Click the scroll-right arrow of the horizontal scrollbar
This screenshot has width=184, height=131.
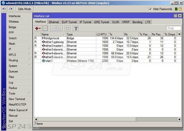[x=179, y=119]
